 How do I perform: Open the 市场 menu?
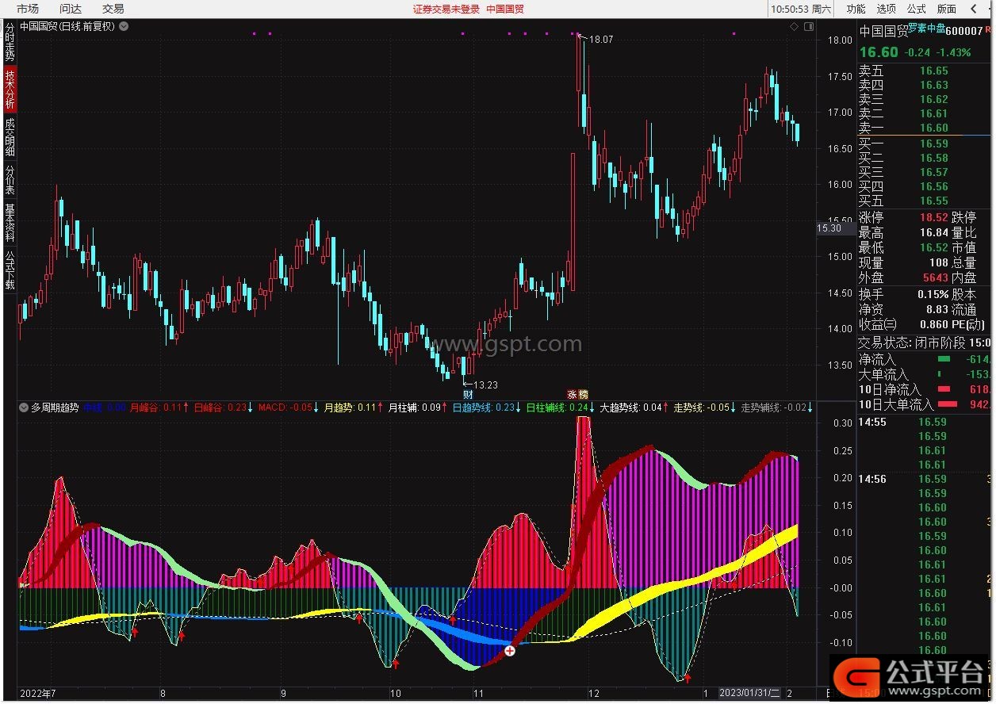27,9
